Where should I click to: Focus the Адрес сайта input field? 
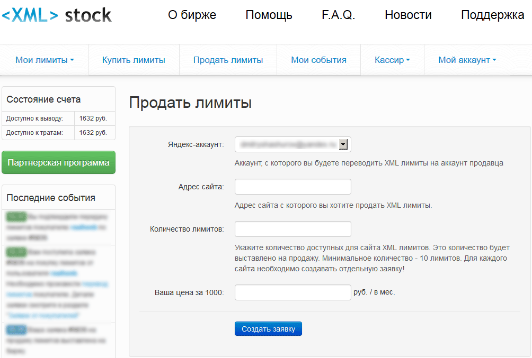click(x=292, y=187)
